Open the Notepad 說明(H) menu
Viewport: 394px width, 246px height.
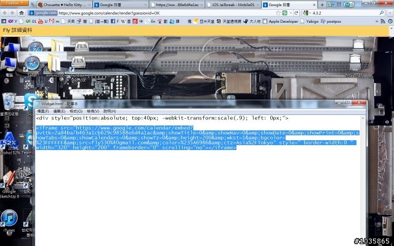pos(110,111)
